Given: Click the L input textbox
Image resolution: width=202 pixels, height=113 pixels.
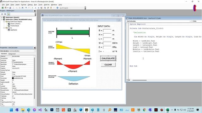Looking at the screenshot, I should coord(107,39).
